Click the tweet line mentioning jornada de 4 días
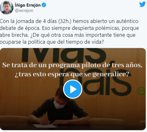 pos(69,21)
